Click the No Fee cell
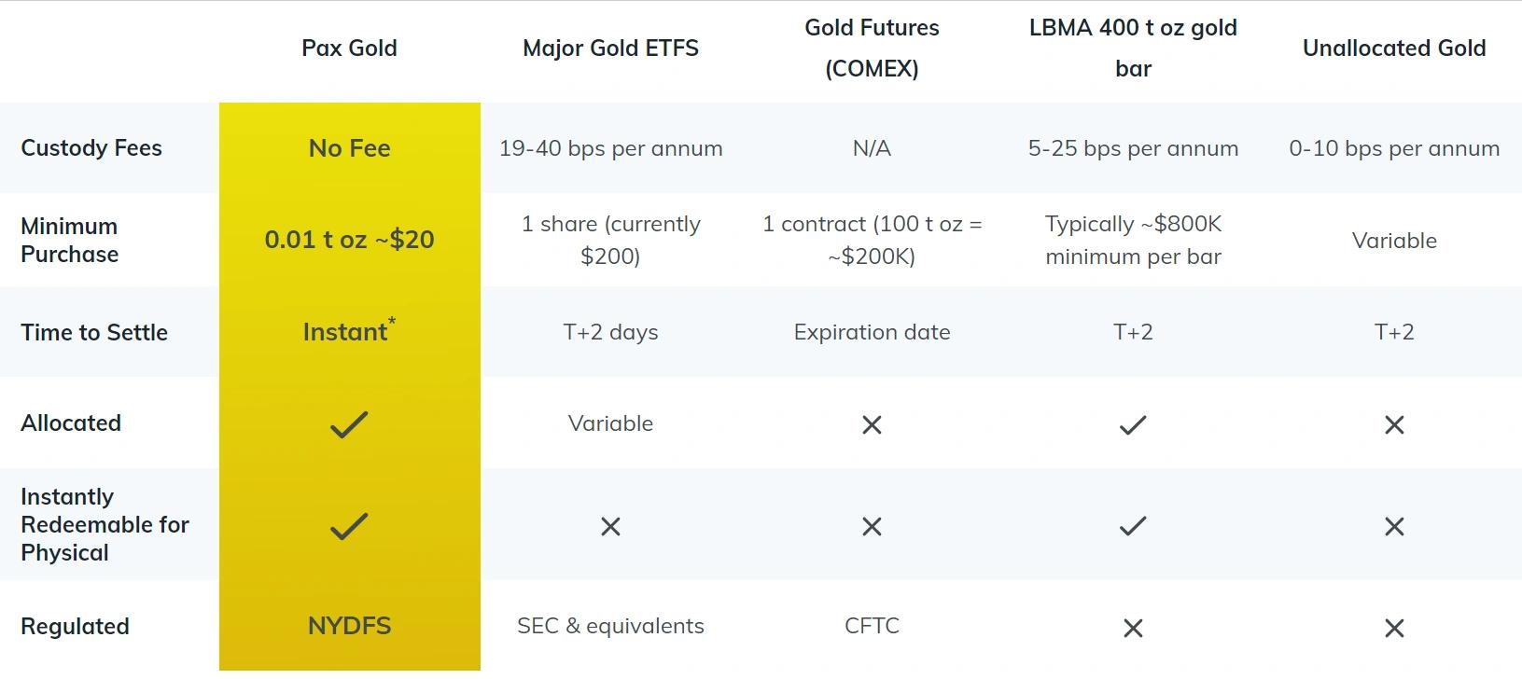 [349, 148]
